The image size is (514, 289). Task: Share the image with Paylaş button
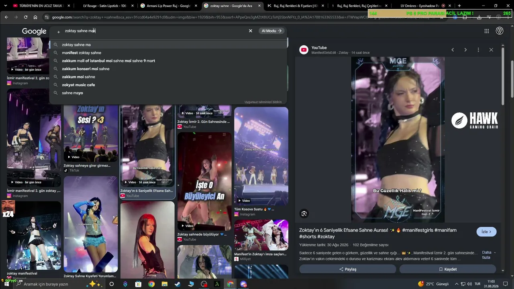coord(348,269)
